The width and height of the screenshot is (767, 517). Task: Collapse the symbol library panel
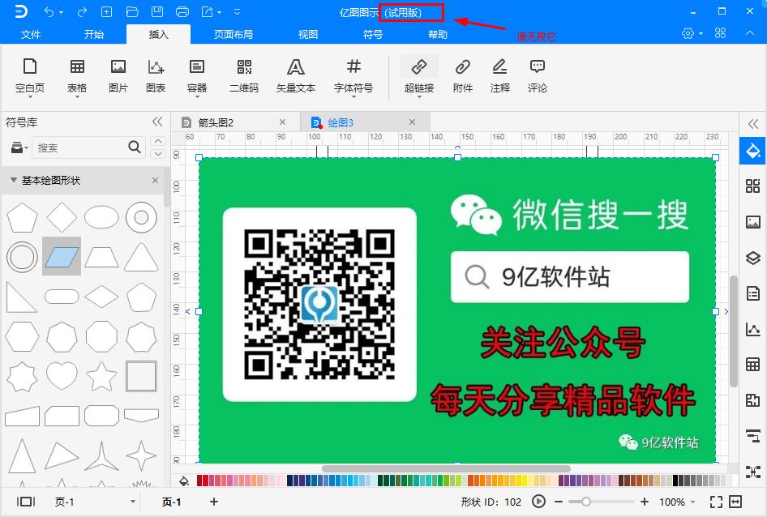tap(157, 122)
